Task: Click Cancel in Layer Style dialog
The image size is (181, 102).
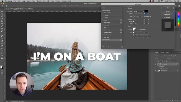Action: click(167, 11)
